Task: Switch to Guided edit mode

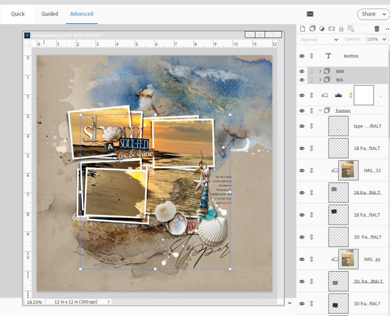Action: tap(50, 14)
